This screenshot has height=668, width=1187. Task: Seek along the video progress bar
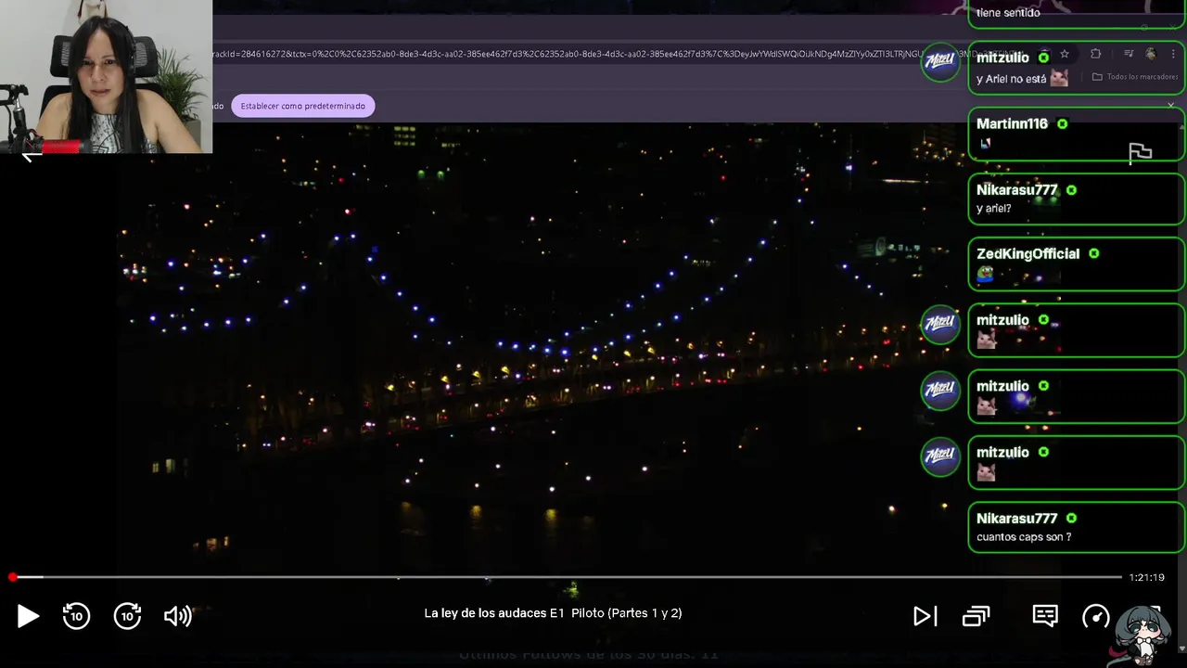(x=567, y=577)
